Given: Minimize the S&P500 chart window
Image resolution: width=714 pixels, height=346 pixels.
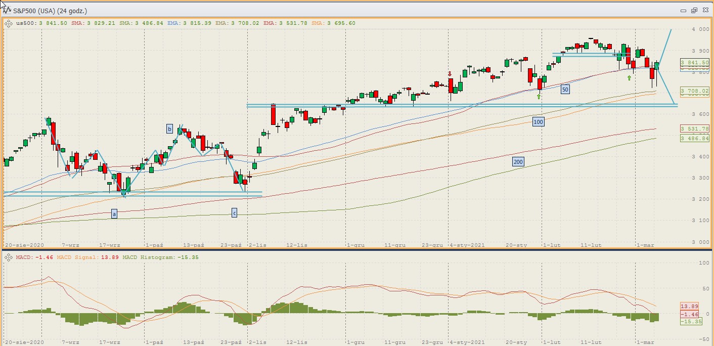Looking at the screenshot, I should (683, 10).
